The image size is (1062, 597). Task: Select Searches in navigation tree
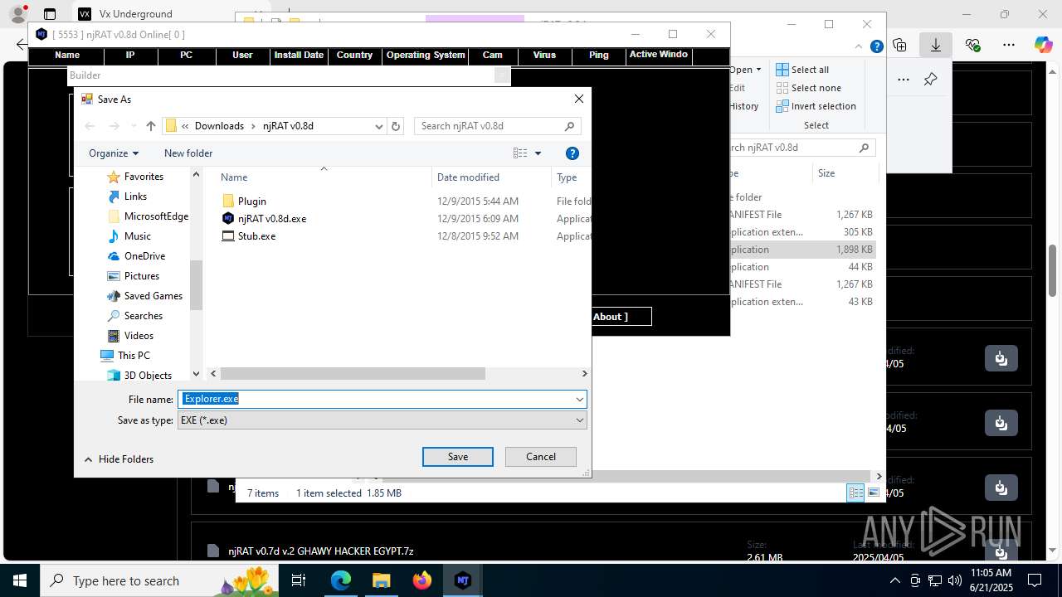(144, 316)
